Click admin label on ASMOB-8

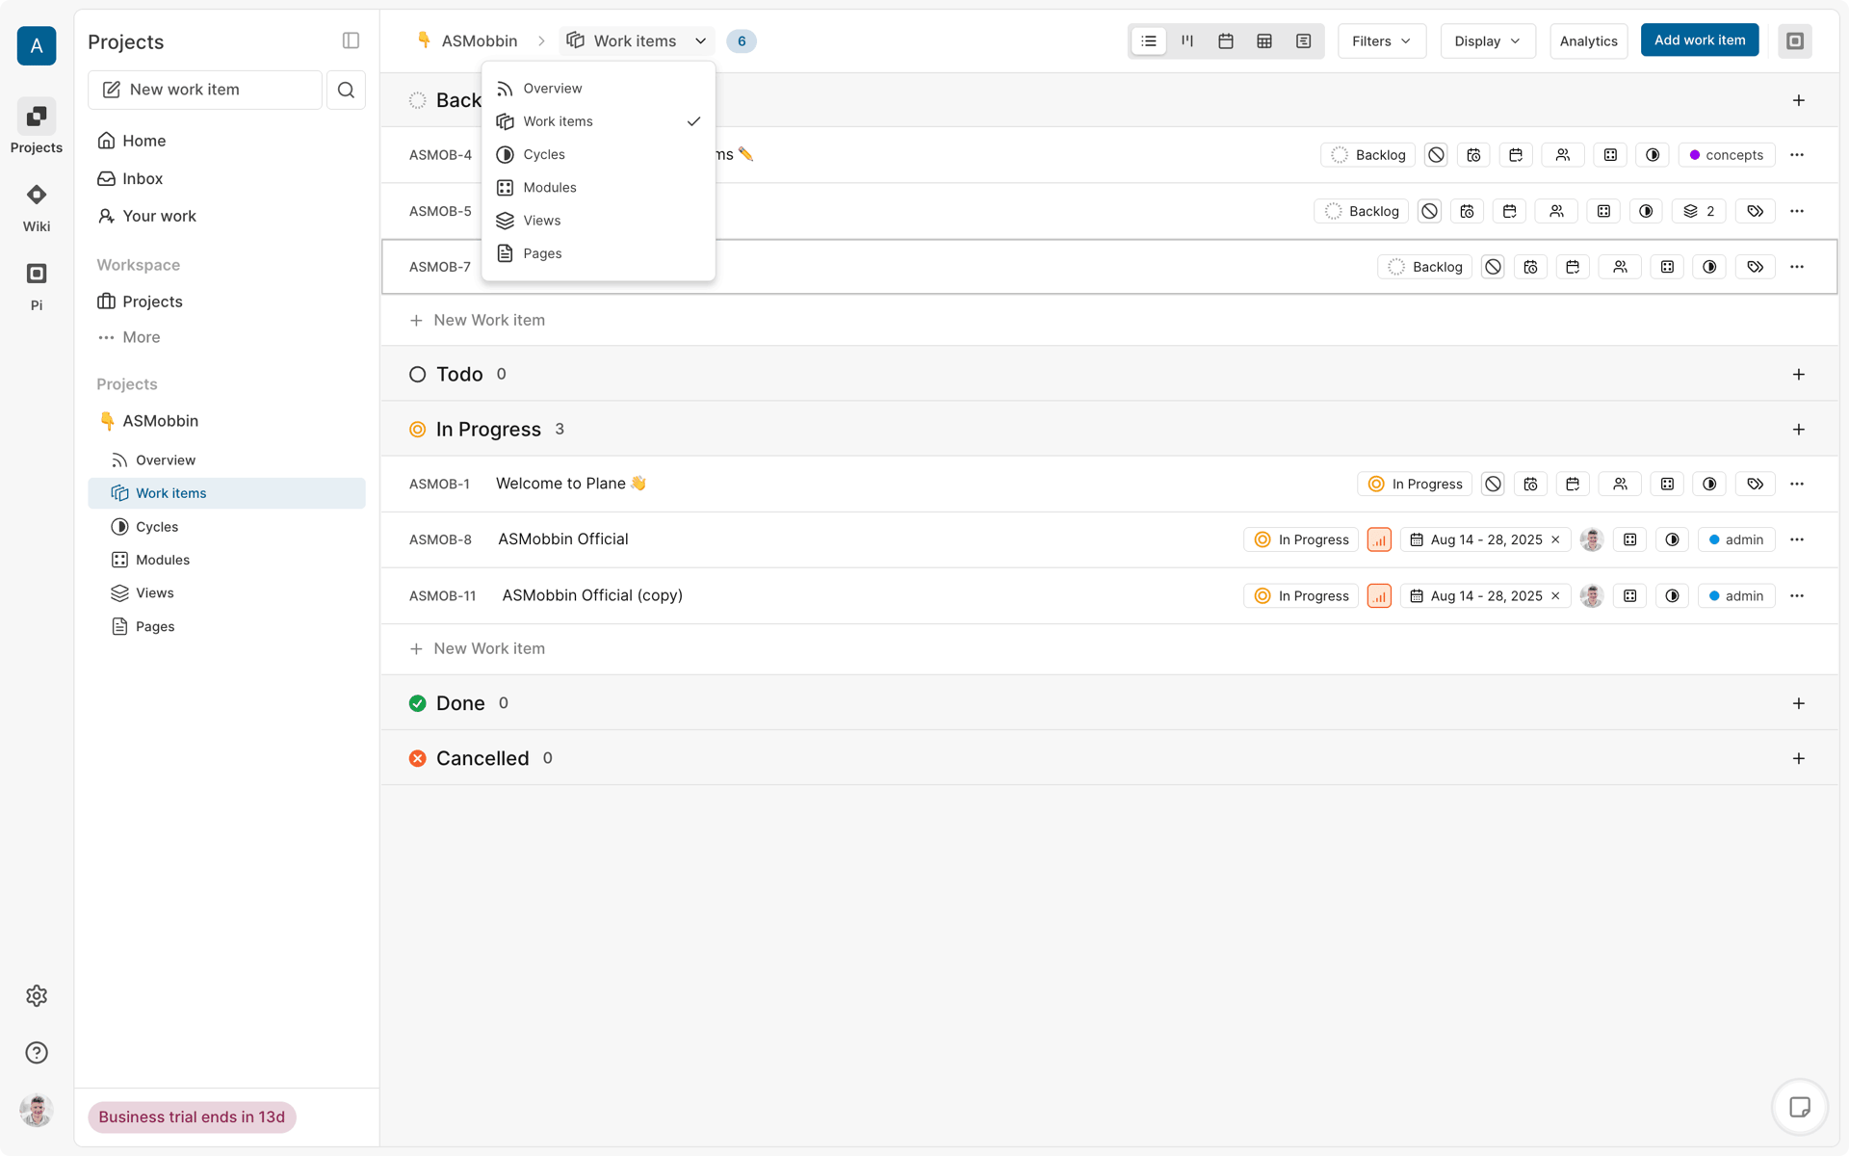1735,540
